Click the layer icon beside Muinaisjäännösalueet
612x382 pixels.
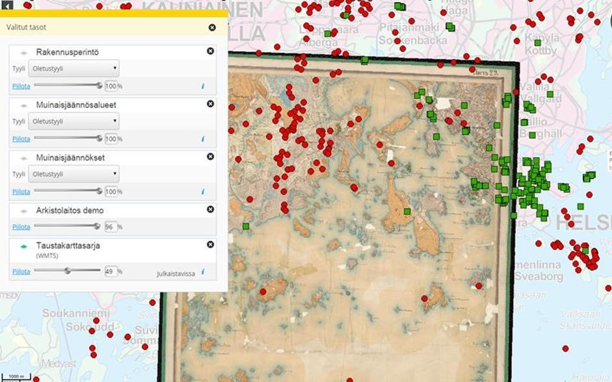coord(24,105)
